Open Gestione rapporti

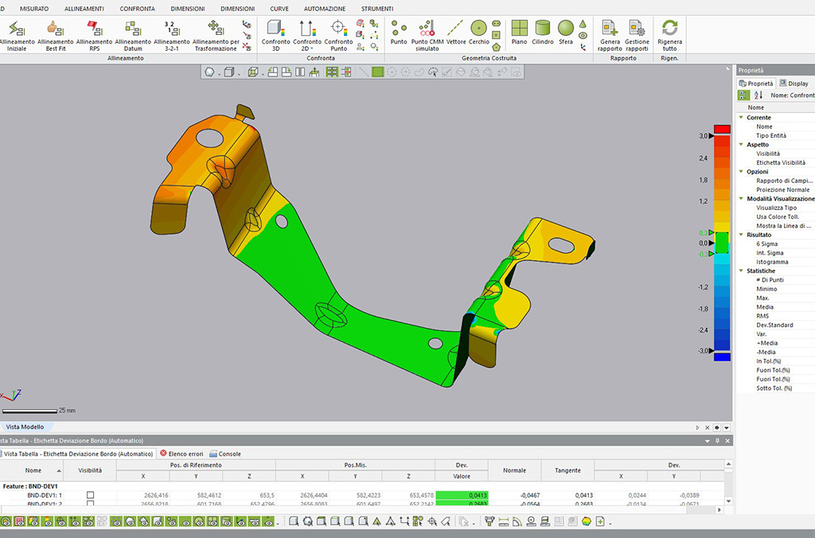(637, 35)
